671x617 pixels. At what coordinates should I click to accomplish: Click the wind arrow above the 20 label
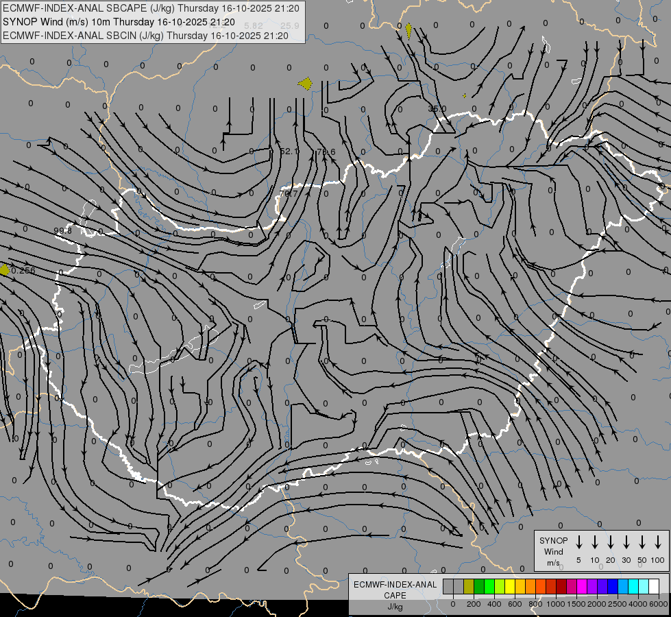click(610, 542)
